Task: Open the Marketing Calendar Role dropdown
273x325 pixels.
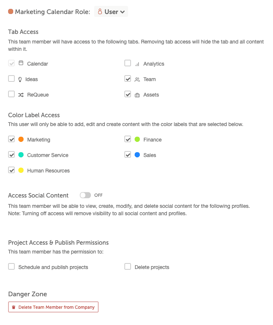Action: click(x=111, y=12)
